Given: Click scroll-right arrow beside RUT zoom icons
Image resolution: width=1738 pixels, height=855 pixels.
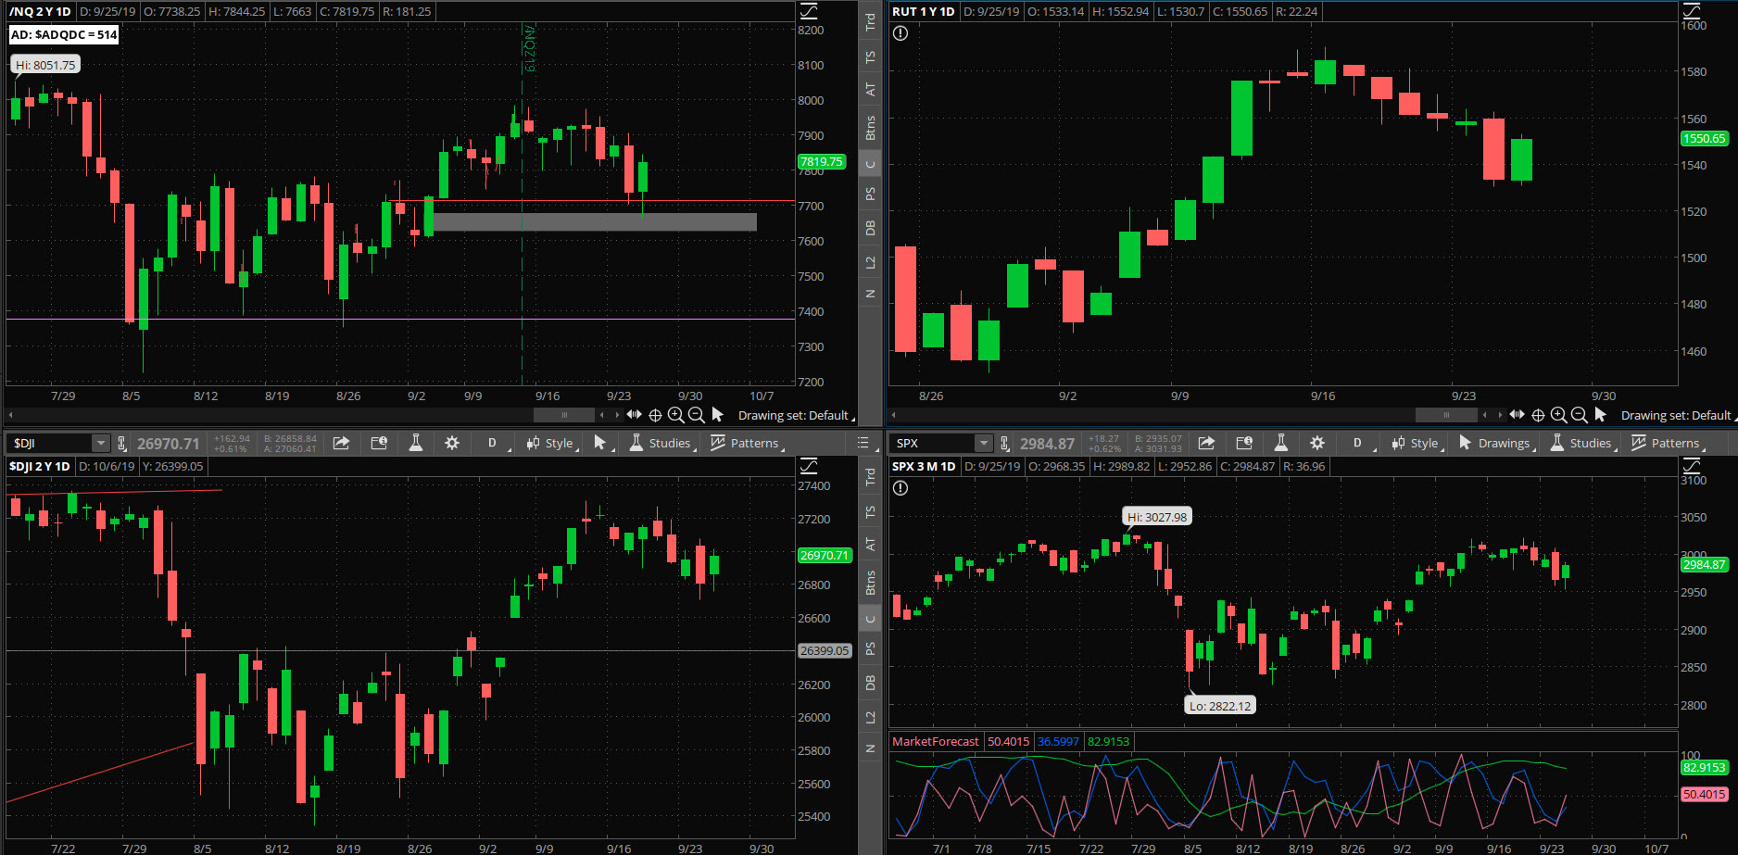Looking at the screenshot, I should 1500,415.
